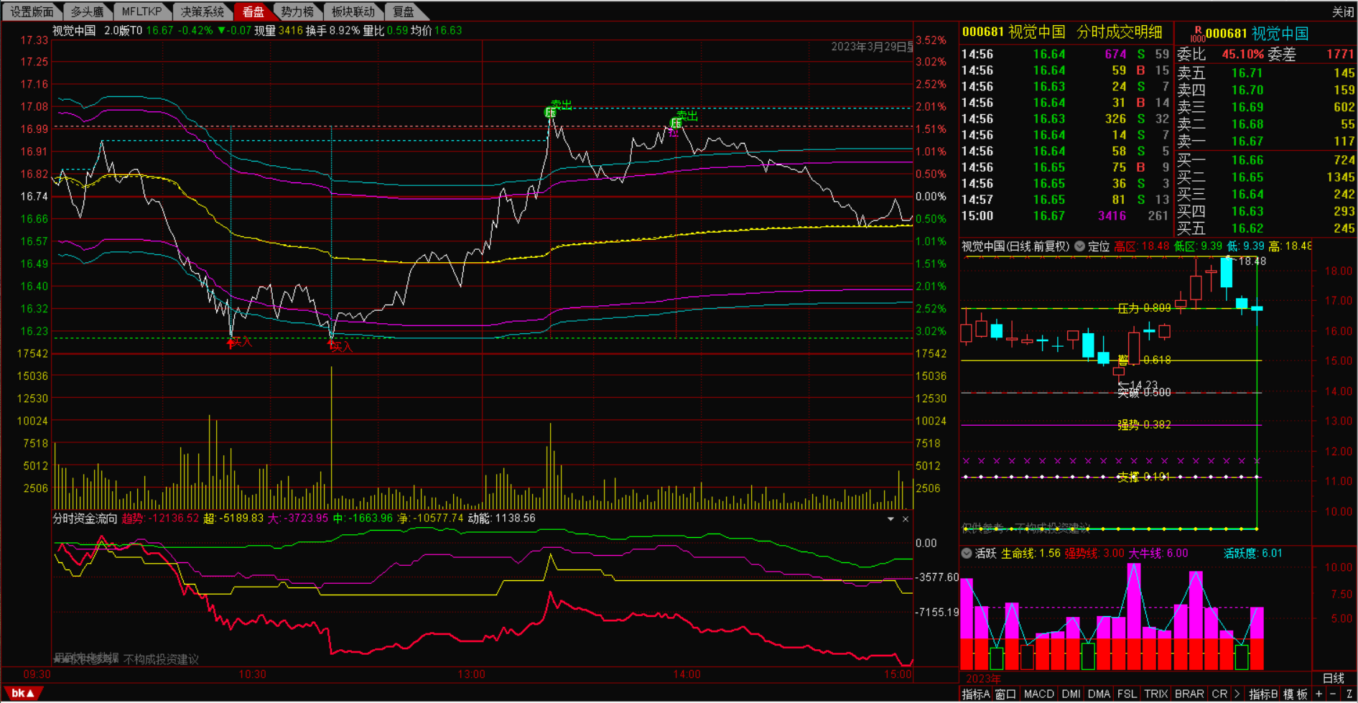Screen dimensions: 1358x703
Task: Open the 分时资金流向 panel dropdown arrow
Action: tap(890, 519)
